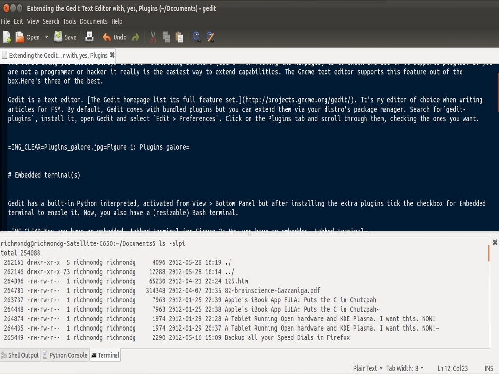Click the editor's vertical scrollbar
Image resolution: width=499 pixels, height=374 pixels.
click(498, 92)
